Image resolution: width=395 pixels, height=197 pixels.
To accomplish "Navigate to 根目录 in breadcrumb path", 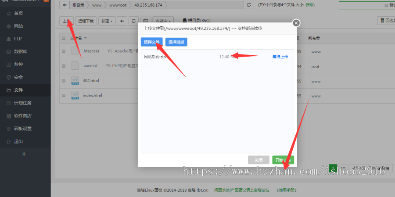I will (x=79, y=5).
